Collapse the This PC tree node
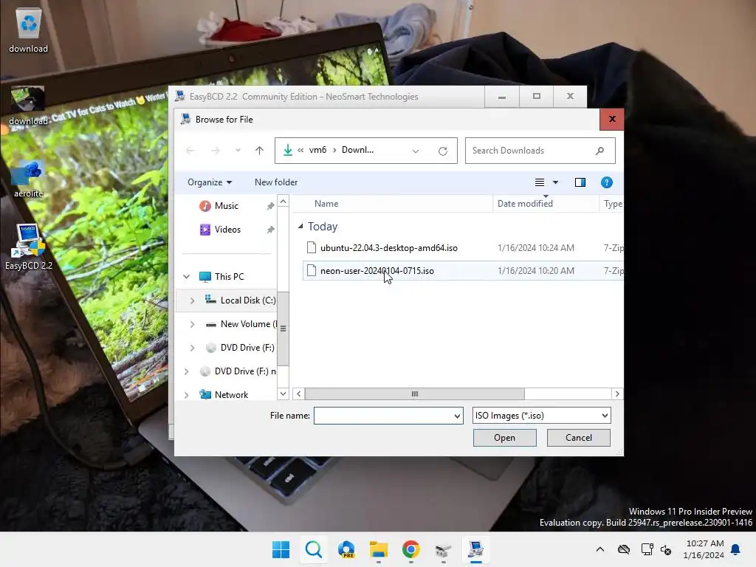 point(187,277)
